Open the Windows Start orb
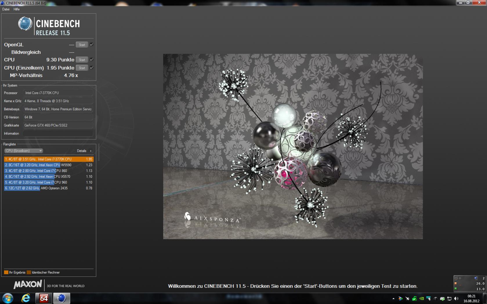 [x=7, y=298]
